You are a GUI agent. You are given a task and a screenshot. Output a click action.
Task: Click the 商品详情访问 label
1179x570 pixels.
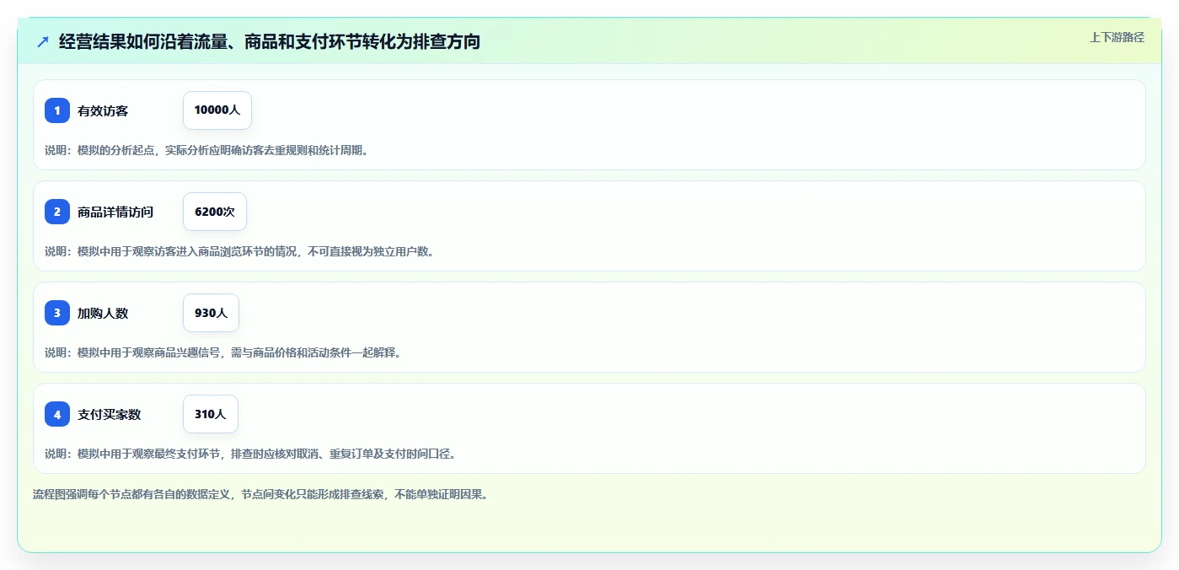[115, 212]
